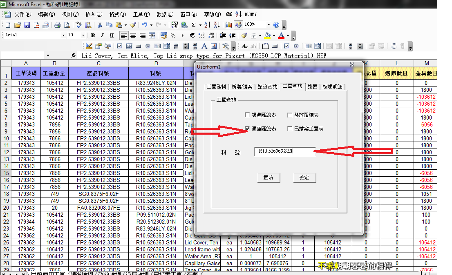This screenshot has width=452, height=275.
Task: Apply the yellow Fill Color bucket
Action: [x=267, y=35]
